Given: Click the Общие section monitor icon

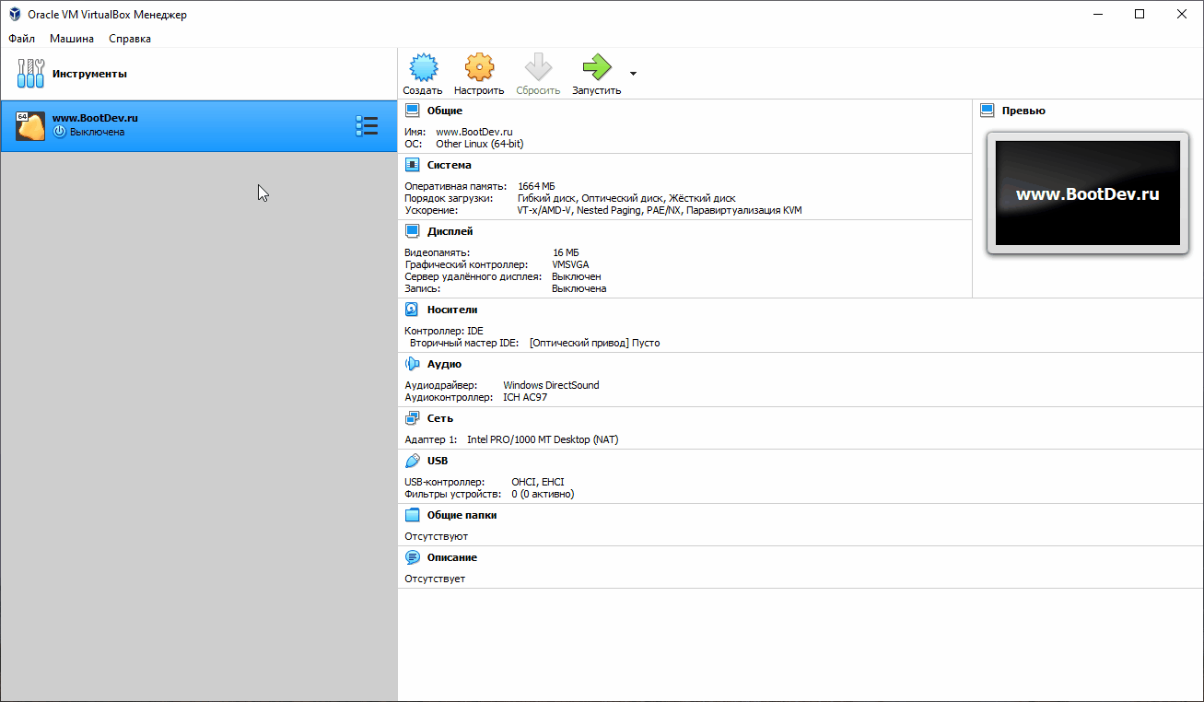Looking at the screenshot, I should pos(412,111).
